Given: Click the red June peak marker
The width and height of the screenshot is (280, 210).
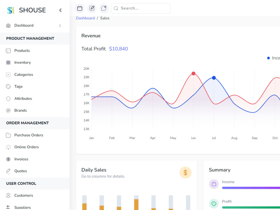Looking at the screenshot, I should 193,73.
